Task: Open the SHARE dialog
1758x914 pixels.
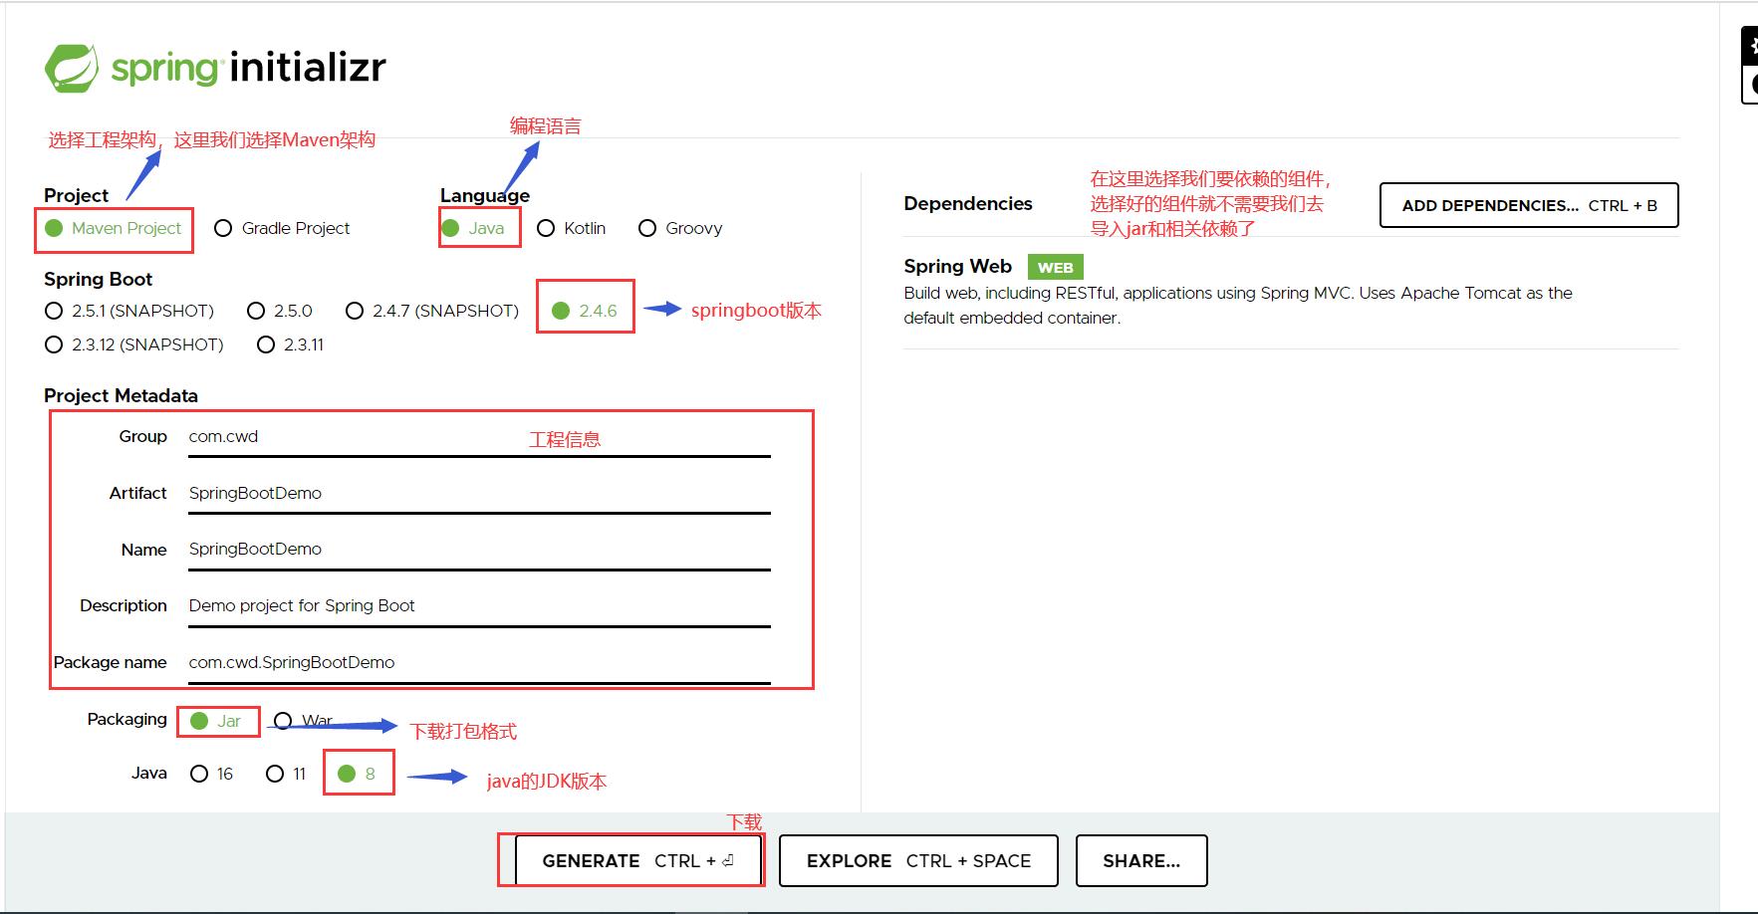Action: (1141, 861)
